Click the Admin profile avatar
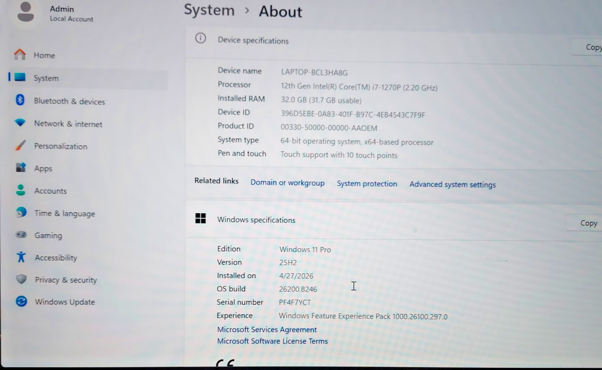 point(26,12)
